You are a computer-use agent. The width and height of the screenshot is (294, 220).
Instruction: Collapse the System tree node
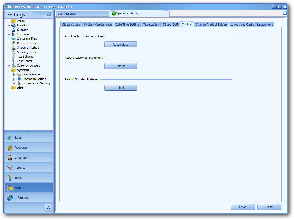[8, 70]
